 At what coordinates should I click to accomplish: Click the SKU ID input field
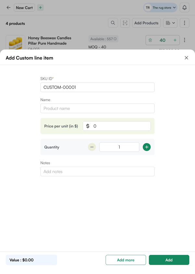point(97,87)
